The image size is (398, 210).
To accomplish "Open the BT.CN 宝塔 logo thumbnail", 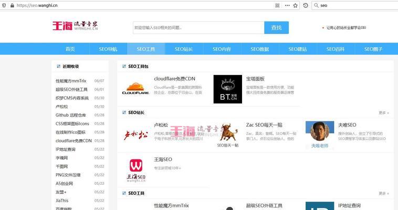I will coord(228,89).
